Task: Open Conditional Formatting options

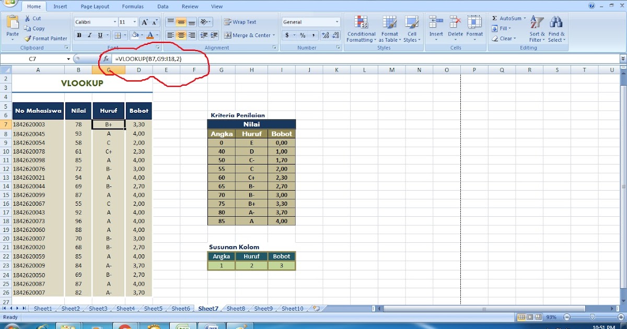Action: pyautogui.click(x=361, y=29)
